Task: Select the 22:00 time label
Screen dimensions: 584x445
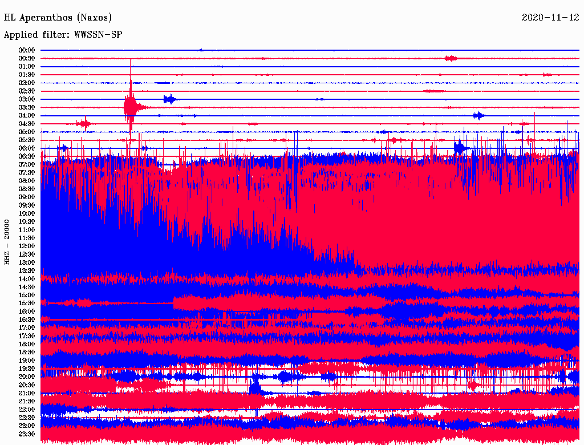Action: (x=27, y=409)
